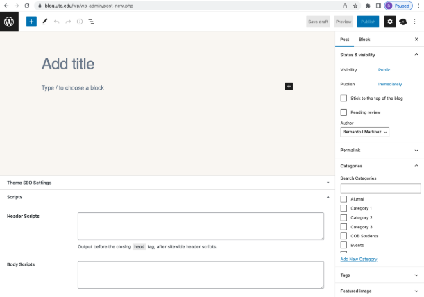
Task: Switch to the Block tab
Action: coord(364,40)
